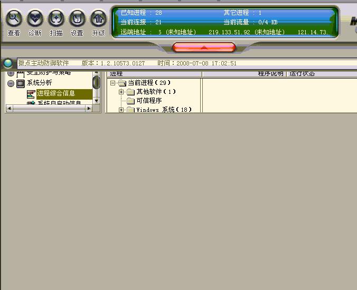The width and height of the screenshot is (357, 290).
Task: Open 设置 (Settings) from the toolbar
Action: [x=77, y=19]
